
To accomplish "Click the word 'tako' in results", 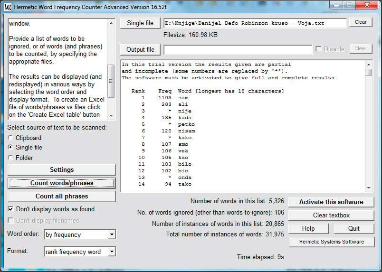I will (185, 184).
